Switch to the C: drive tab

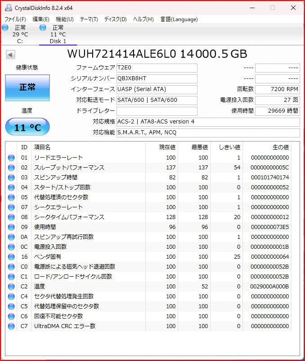click(20, 34)
